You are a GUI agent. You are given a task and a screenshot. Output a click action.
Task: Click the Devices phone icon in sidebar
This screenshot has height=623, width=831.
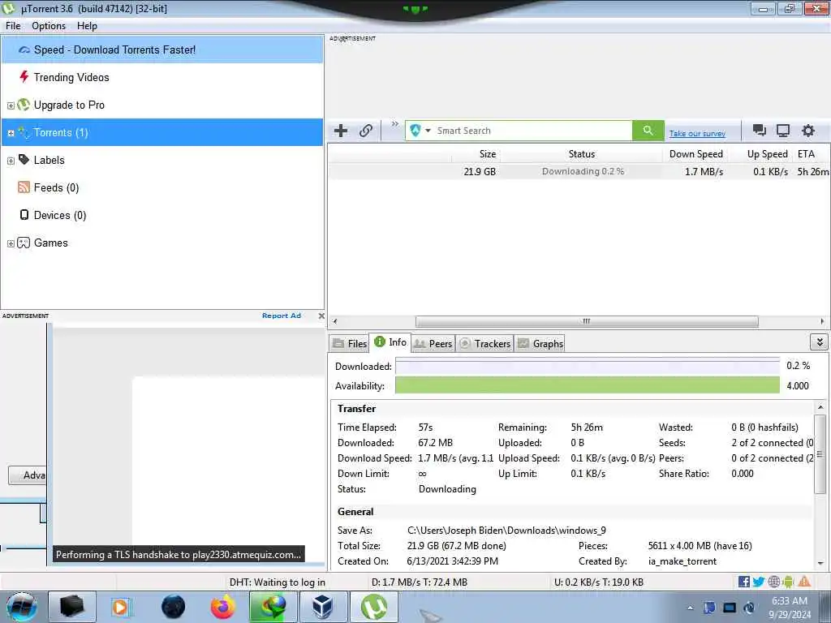pos(24,214)
